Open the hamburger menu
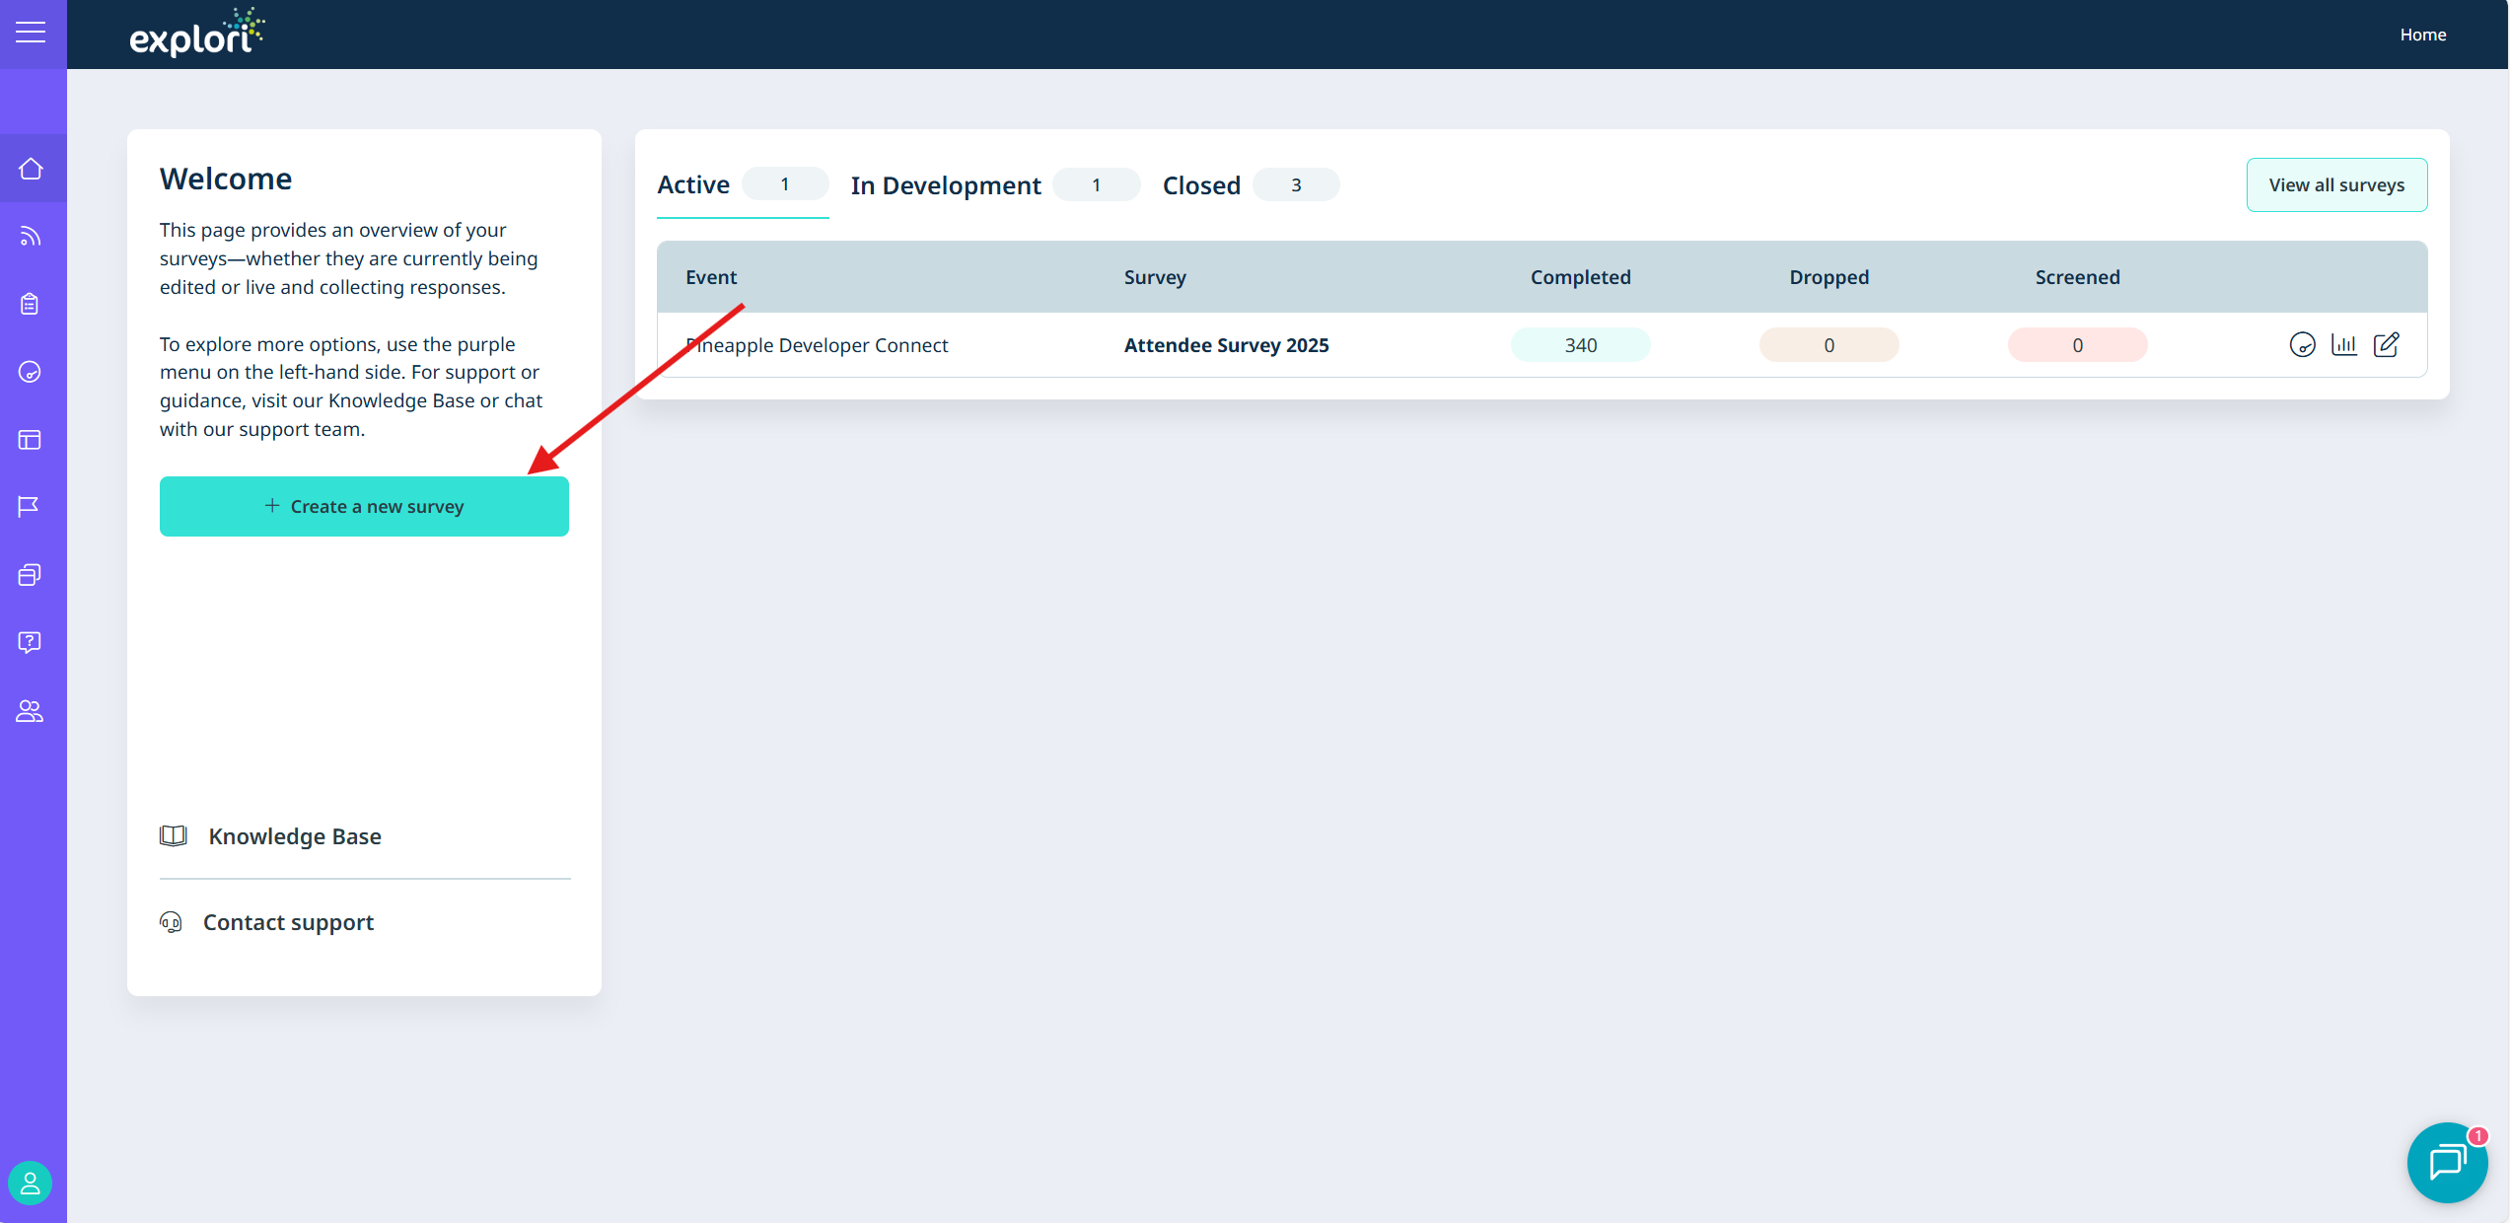Screen dimensions: 2510x1223 click(31, 33)
